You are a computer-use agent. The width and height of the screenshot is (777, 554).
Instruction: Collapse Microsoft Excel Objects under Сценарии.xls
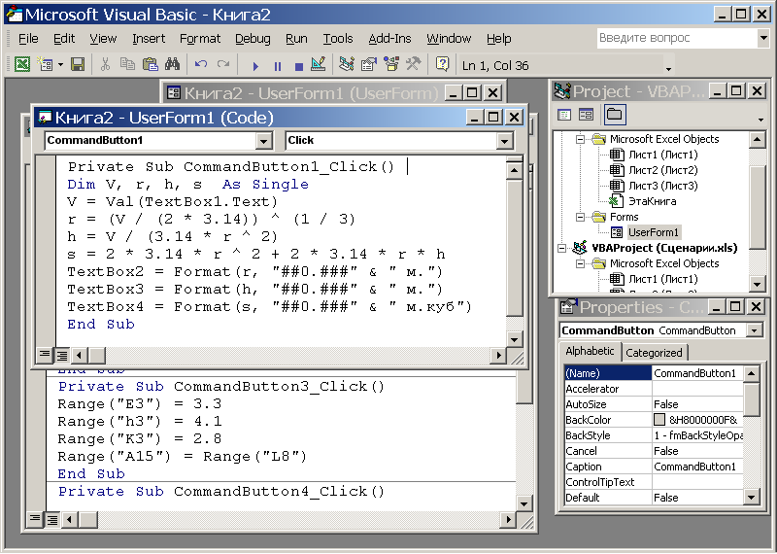tap(580, 263)
